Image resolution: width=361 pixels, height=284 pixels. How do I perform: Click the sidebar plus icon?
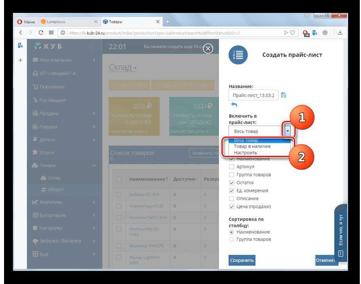click(21, 60)
